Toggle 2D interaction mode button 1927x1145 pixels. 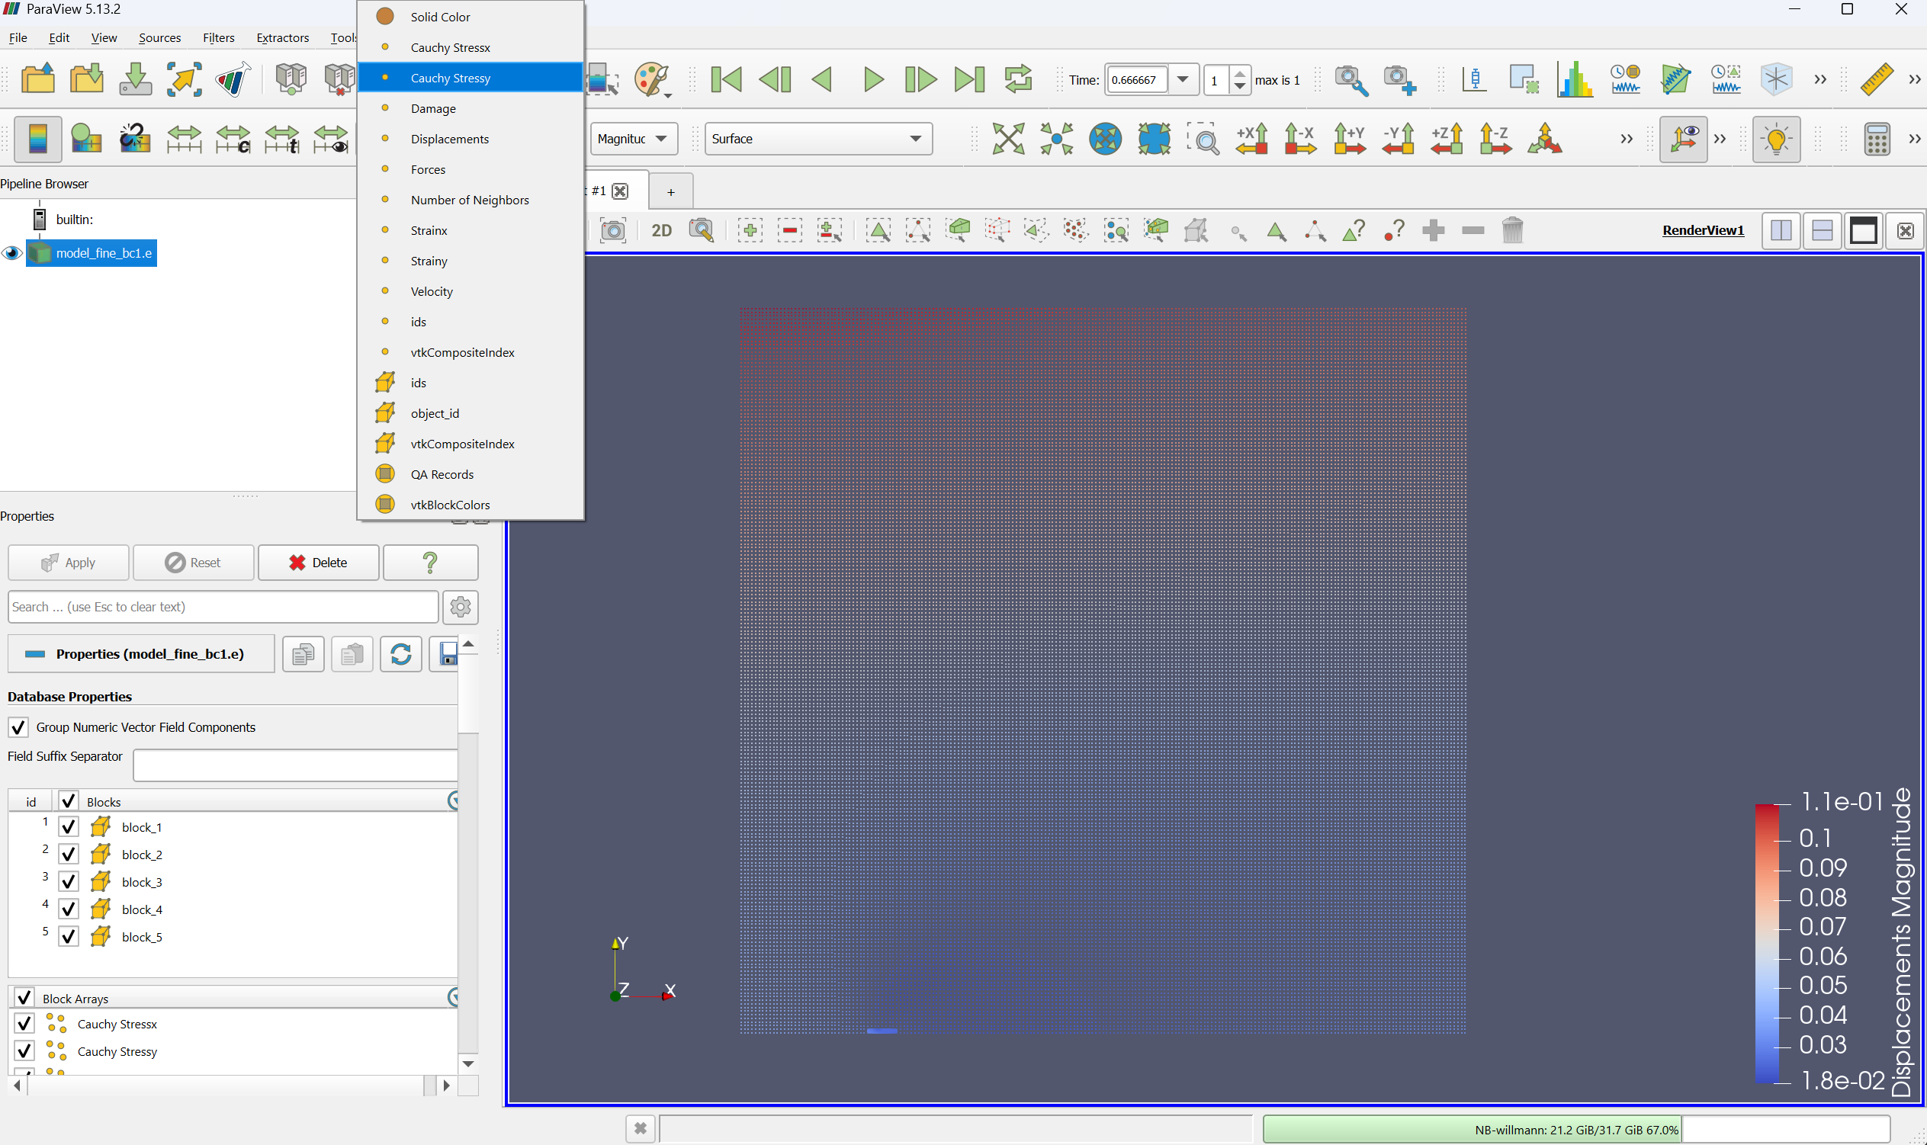coord(661,230)
